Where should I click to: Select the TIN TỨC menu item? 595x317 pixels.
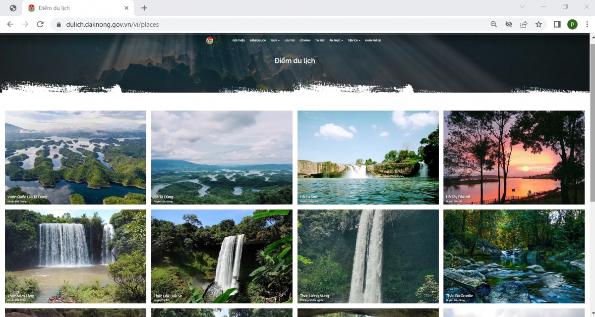(x=320, y=41)
